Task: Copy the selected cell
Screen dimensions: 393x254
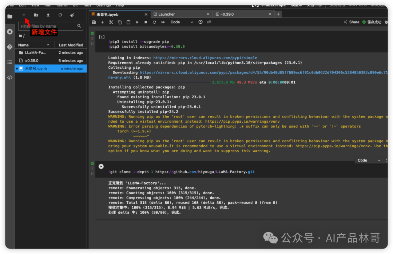Action: (120, 22)
